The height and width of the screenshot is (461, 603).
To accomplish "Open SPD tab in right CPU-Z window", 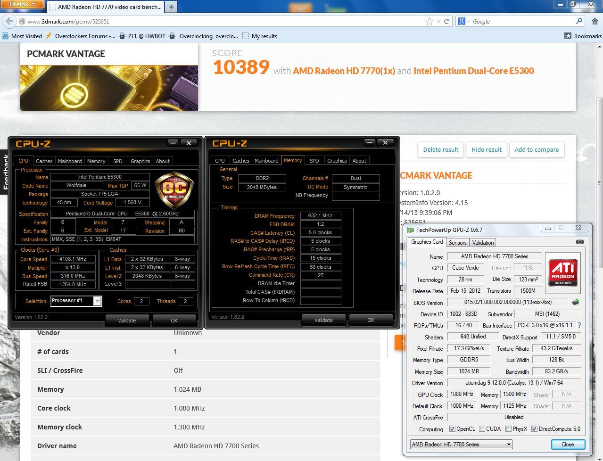I will (x=314, y=161).
